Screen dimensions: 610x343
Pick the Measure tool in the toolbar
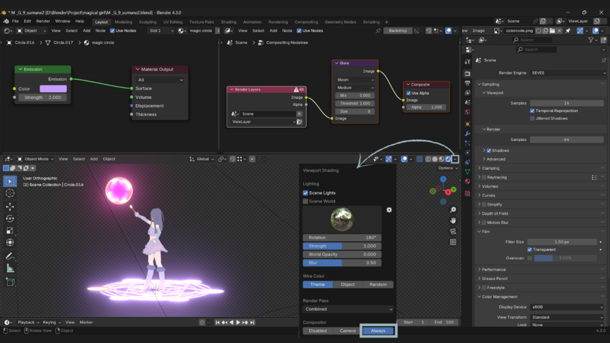10,269
